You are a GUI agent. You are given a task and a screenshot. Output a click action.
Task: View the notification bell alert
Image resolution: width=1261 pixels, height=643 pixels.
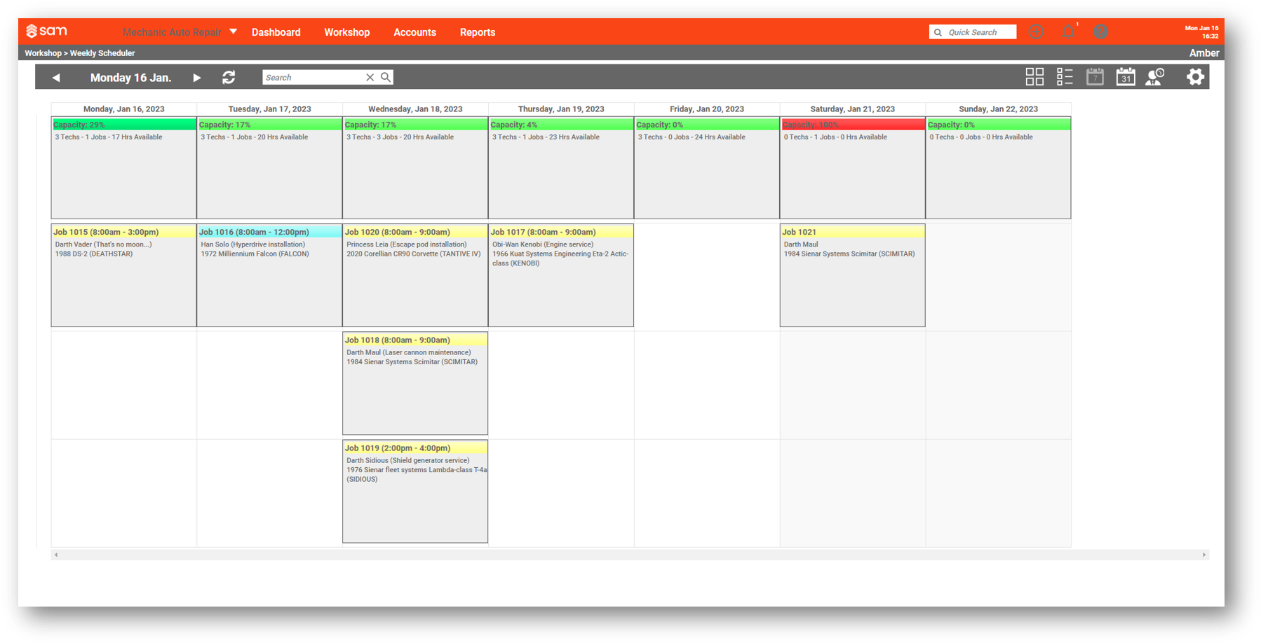click(1068, 32)
